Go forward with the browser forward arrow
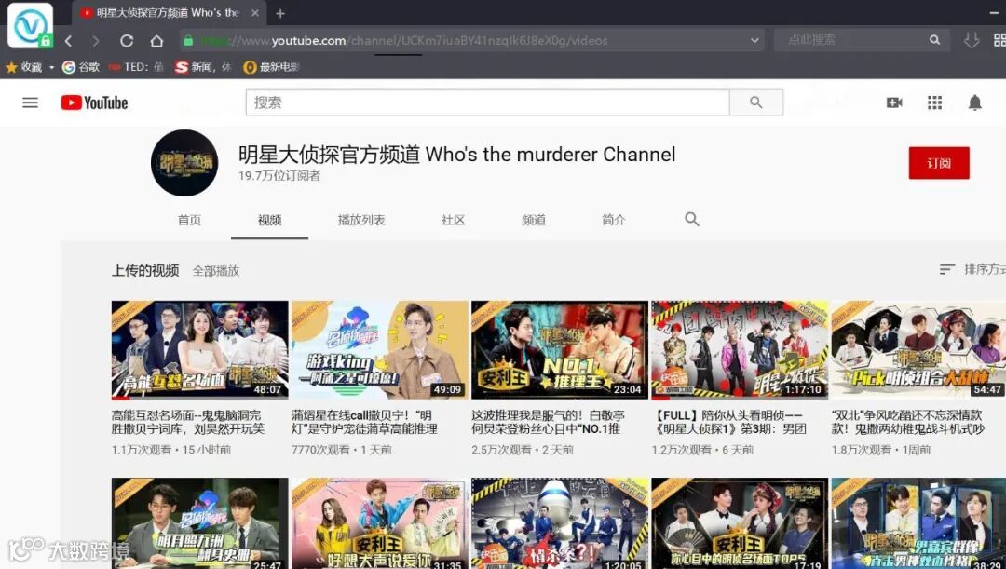The height and width of the screenshot is (569, 1006). (x=96, y=41)
